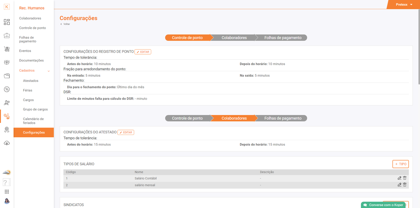Open Calendário de feriados menu item

pos(33,121)
